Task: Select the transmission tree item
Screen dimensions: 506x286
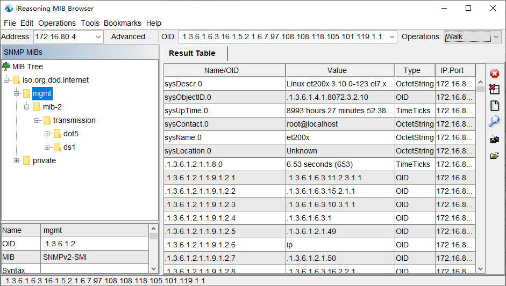Action: click(x=74, y=120)
